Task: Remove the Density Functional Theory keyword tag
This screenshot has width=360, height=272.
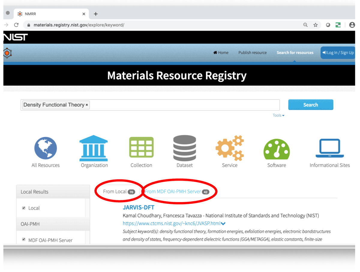Action: coord(87,105)
